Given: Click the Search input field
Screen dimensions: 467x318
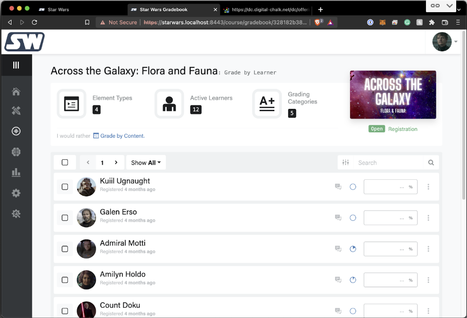Looking at the screenshot, I should [388, 163].
